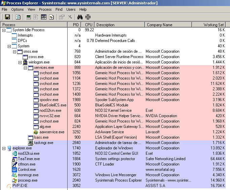The image size is (230, 190).
Task: Click the taskmgr.exe process icon
Action: (x=31, y=143)
